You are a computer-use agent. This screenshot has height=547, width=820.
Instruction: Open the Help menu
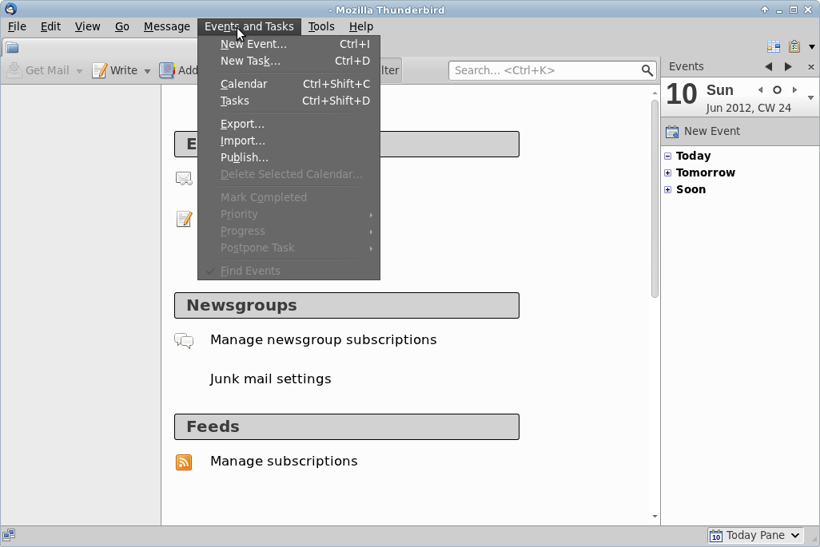360,26
